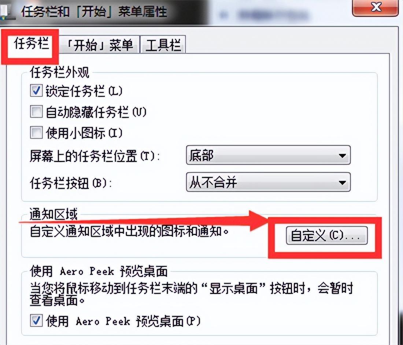Click the 自定义(C)... button
The width and height of the screenshot is (403, 345).
pos(327,235)
